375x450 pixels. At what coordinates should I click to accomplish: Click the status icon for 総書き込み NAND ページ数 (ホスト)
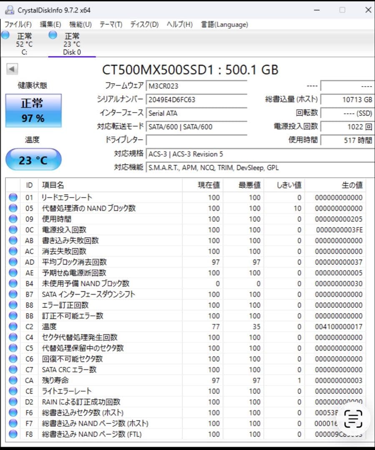pyautogui.click(x=13, y=423)
